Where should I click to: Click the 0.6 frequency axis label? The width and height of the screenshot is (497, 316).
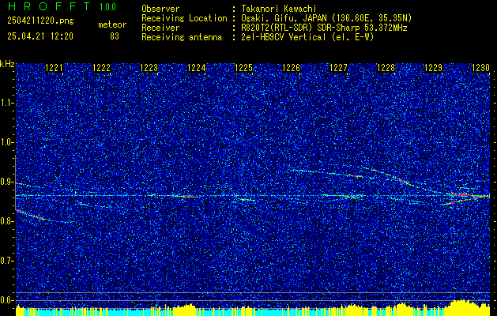7,300
